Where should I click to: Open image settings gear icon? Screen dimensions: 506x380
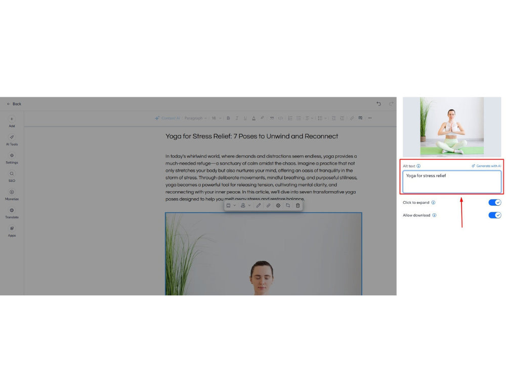278,206
